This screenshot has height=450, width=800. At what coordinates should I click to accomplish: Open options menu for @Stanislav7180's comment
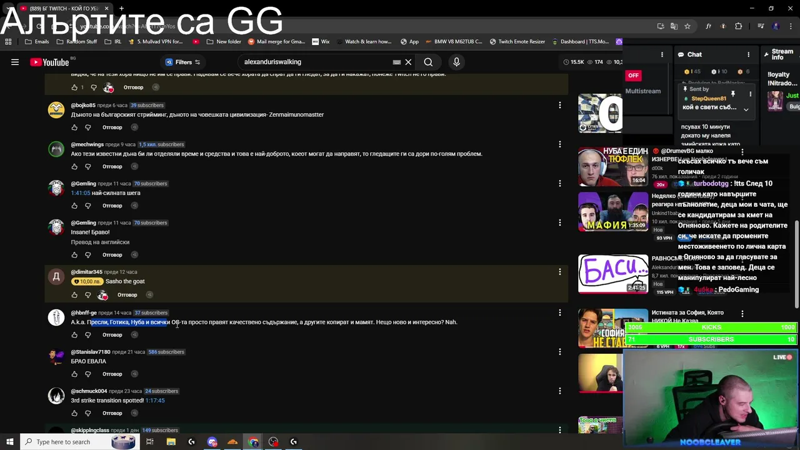pos(559,352)
